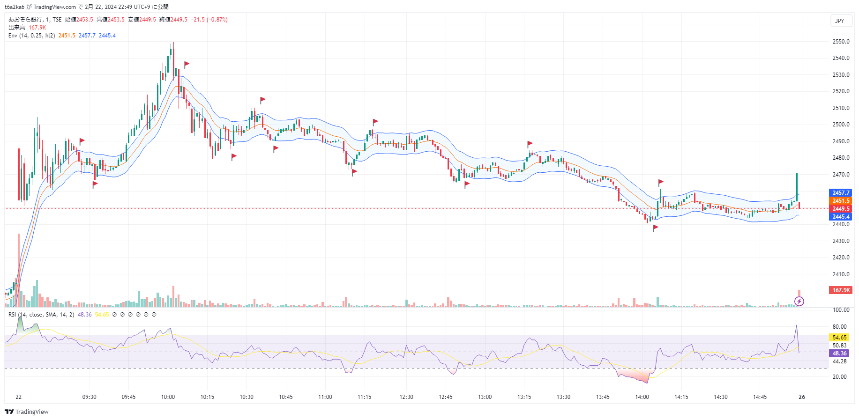Image resolution: width=859 pixels, height=420 pixels.
Task: Click the blue 2457.7 upper envelope label
Action: (841, 193)
